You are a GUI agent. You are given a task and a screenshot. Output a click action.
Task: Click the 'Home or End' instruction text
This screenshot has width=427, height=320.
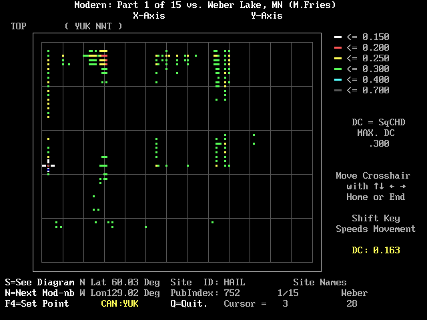376,197
